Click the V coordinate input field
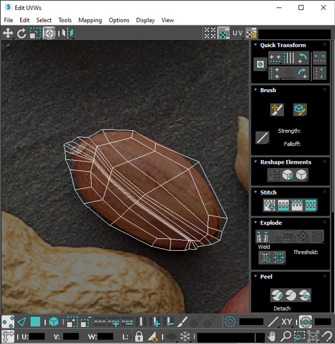335x344 pixels. (x=71, y=337)
